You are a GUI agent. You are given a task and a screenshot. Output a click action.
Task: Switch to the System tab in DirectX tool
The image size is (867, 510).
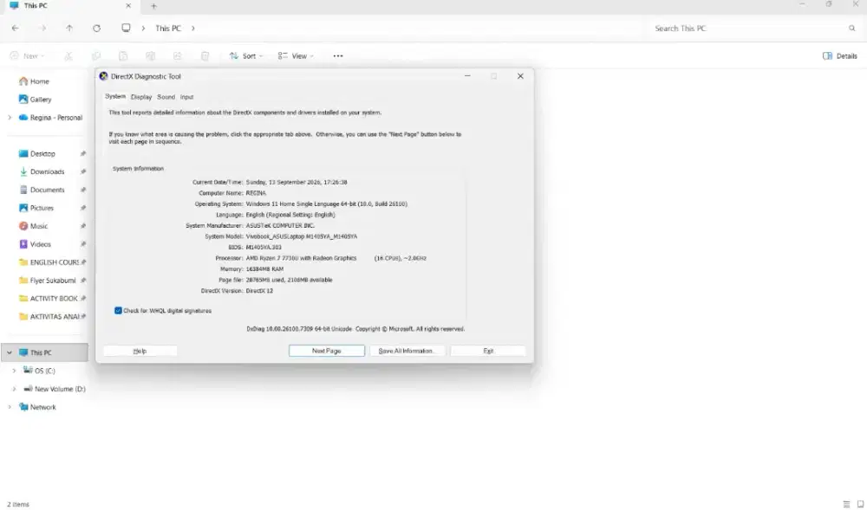point(115,97)
